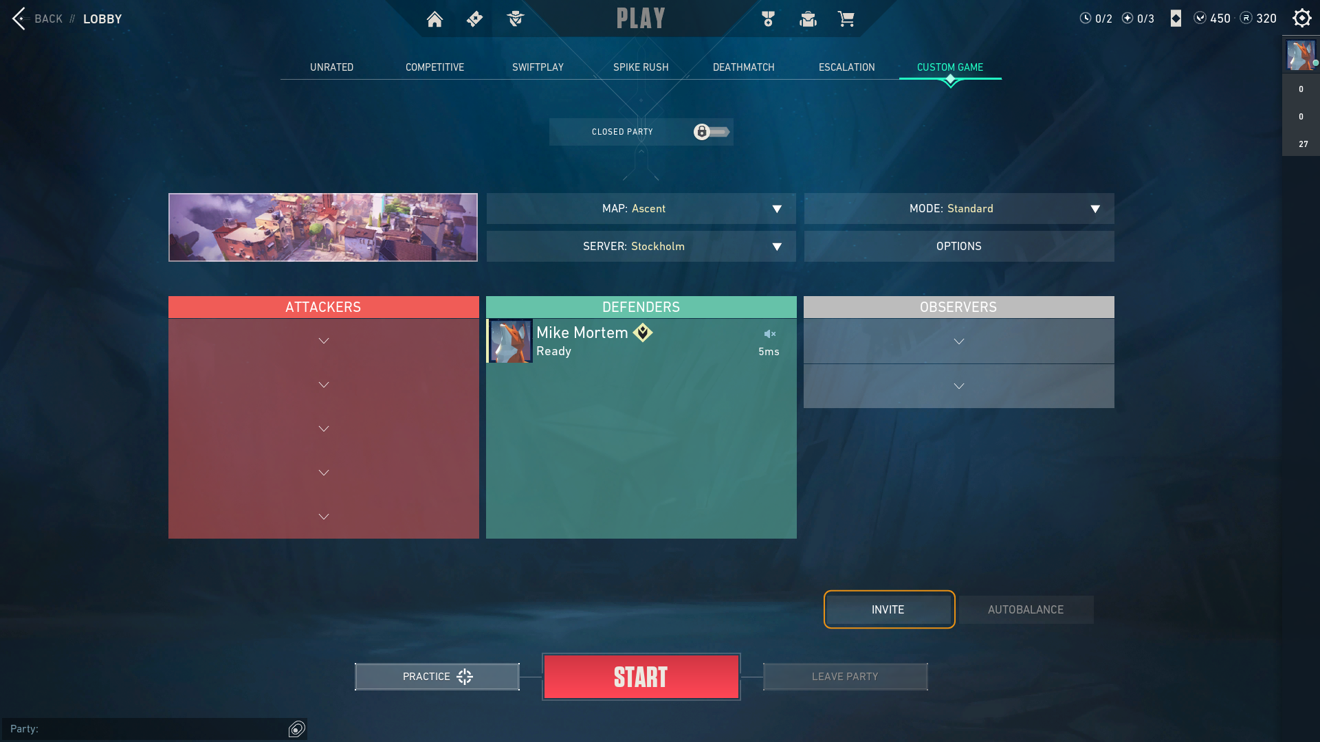The image size is (1320, 742).
Task: Select the CUSTOM GAME tab
Action: click(950, 67)
